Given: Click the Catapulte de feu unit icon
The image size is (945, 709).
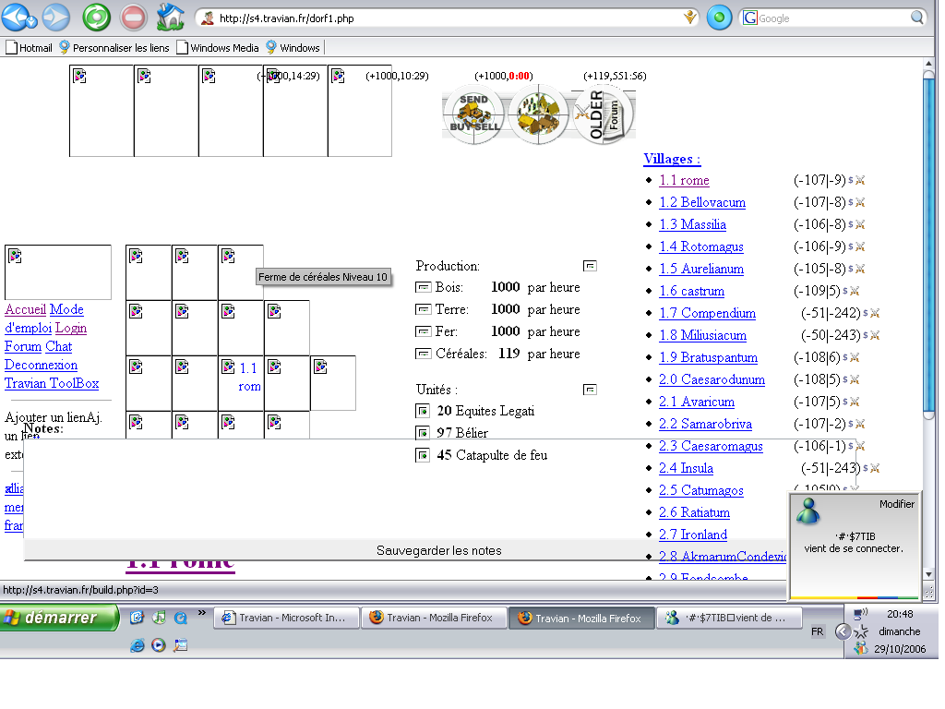Looking at the screenshot, I should (x=423, y=455).
